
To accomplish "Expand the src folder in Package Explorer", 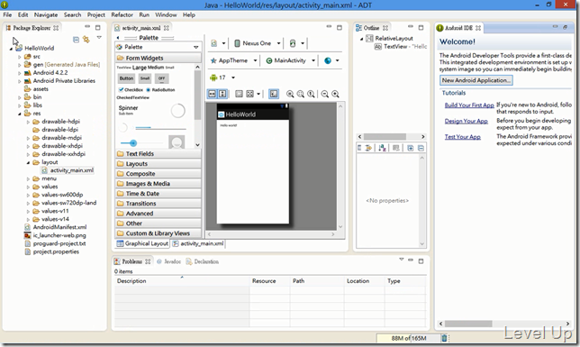I will 20,57.
